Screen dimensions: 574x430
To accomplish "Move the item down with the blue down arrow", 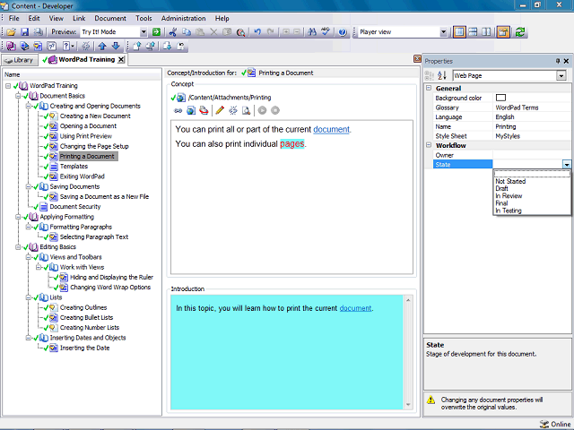I will [x=116, y=46].
